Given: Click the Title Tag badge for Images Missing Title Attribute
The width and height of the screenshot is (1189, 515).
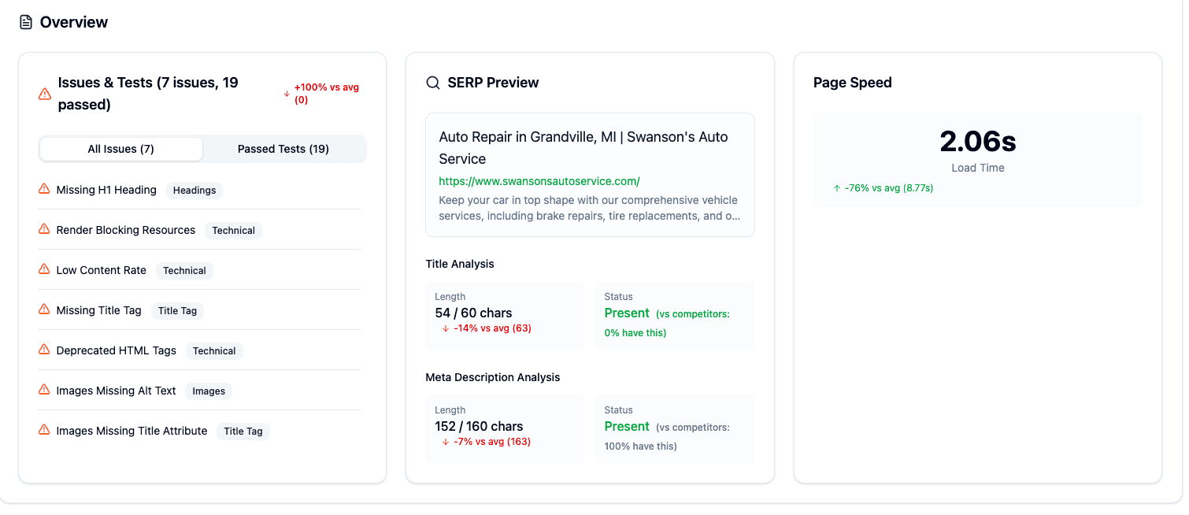Looking at the screenshot, I should coord(243,431).
